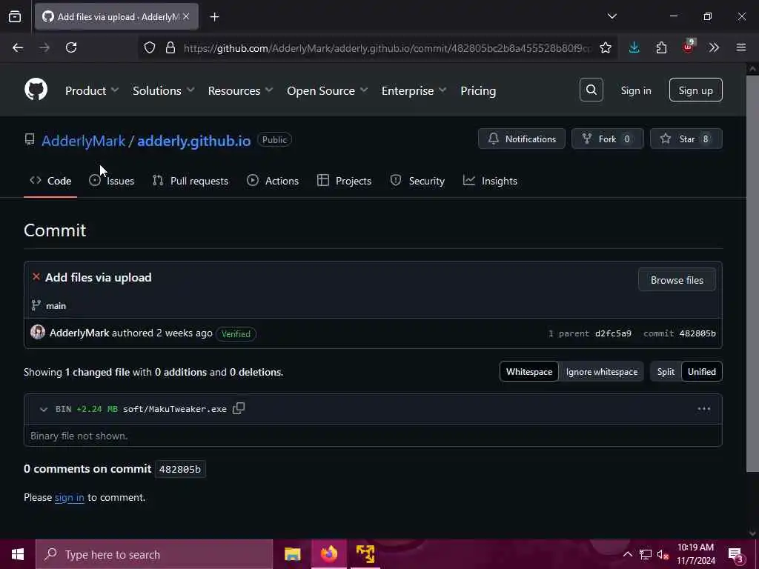Open the Insights tab
759x569 pixels.
(490, 181)
